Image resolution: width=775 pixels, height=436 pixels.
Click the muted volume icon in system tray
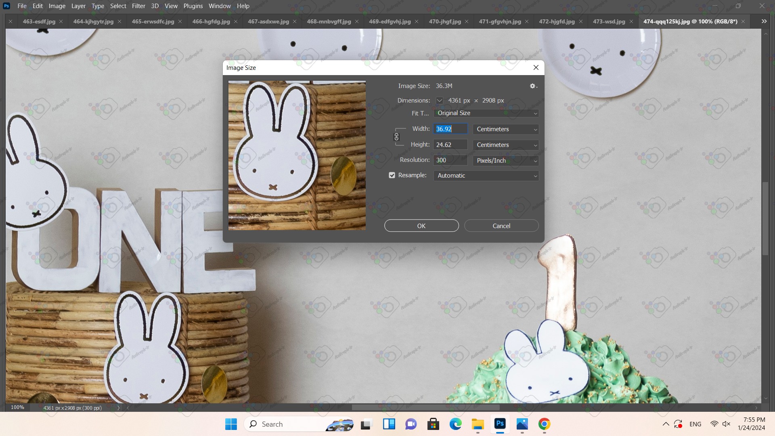click(727, 424)
